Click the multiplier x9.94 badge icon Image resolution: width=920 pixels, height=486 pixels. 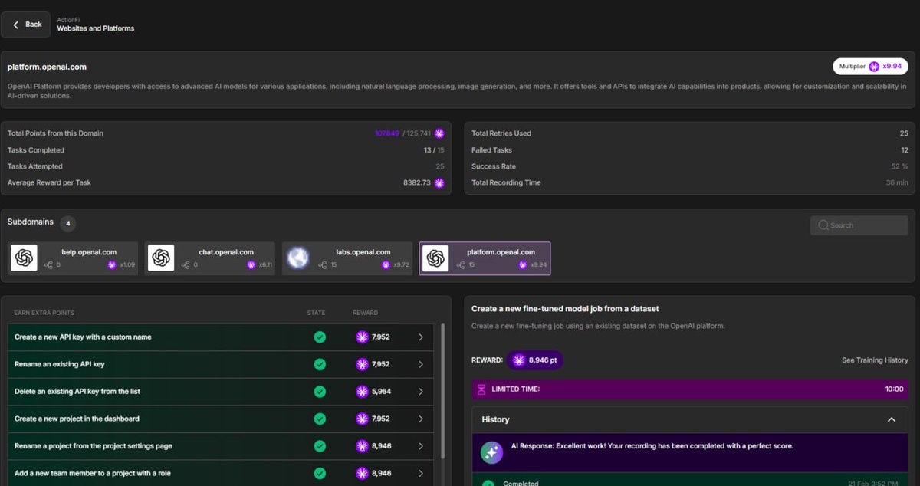(x=874, y=67)
